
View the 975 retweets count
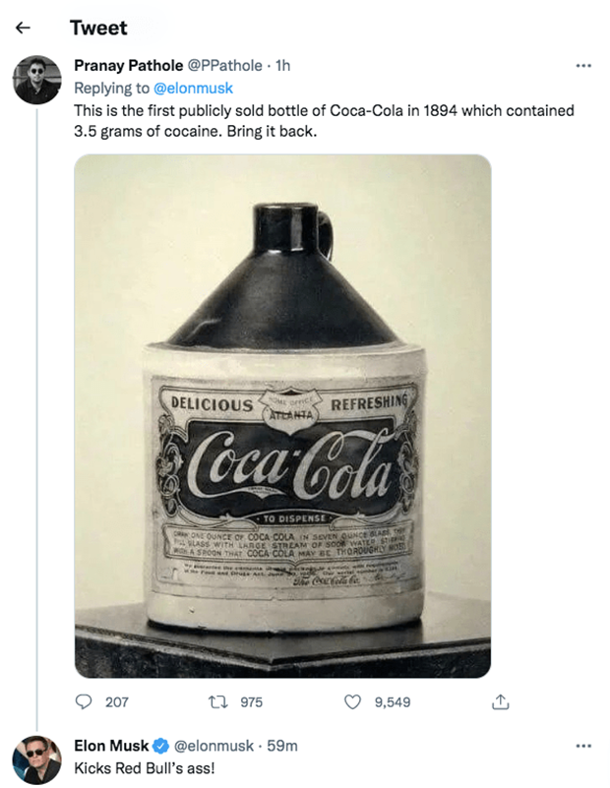(x=251, y=702)
